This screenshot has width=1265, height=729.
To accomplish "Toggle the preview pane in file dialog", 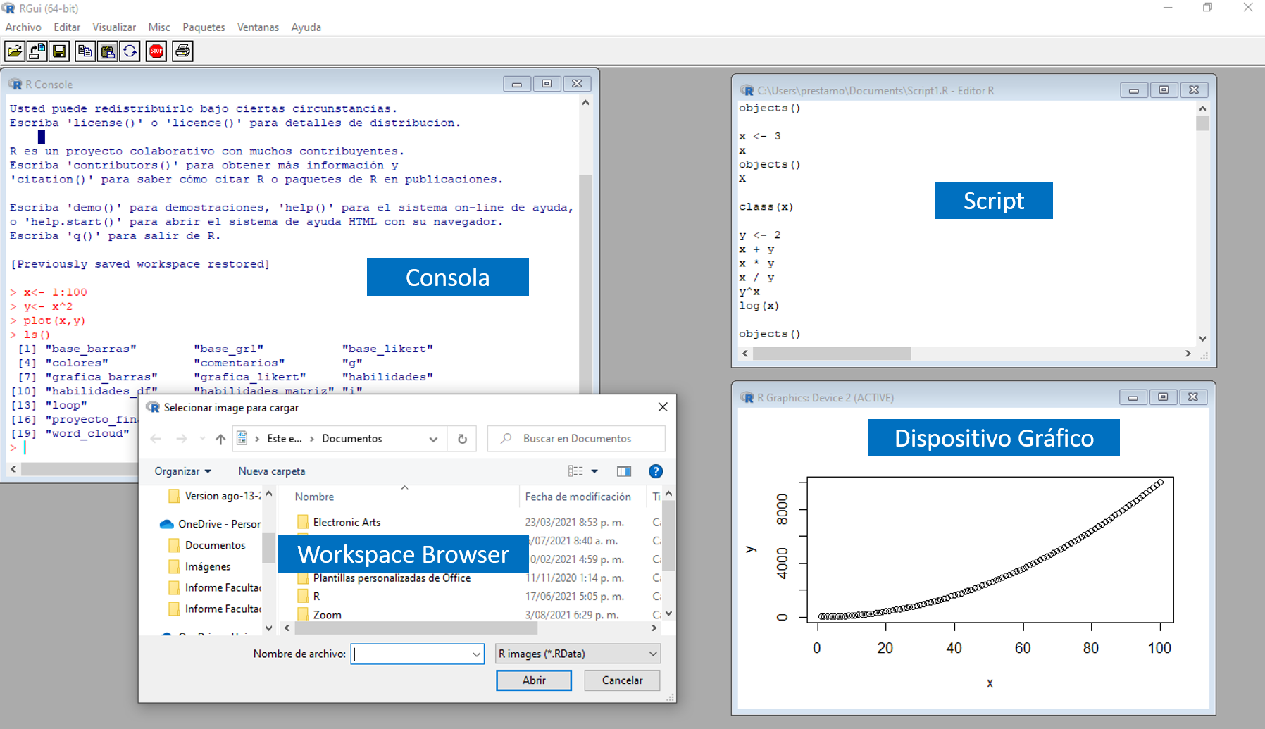I will pyautogui.click(x=624, y=471).
